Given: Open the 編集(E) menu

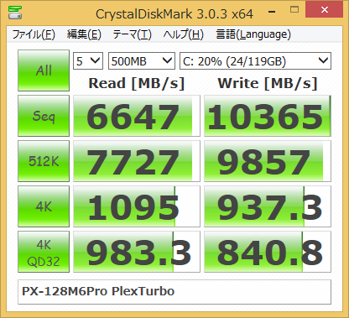Looking at the screenshot, I should click(84, 34).
